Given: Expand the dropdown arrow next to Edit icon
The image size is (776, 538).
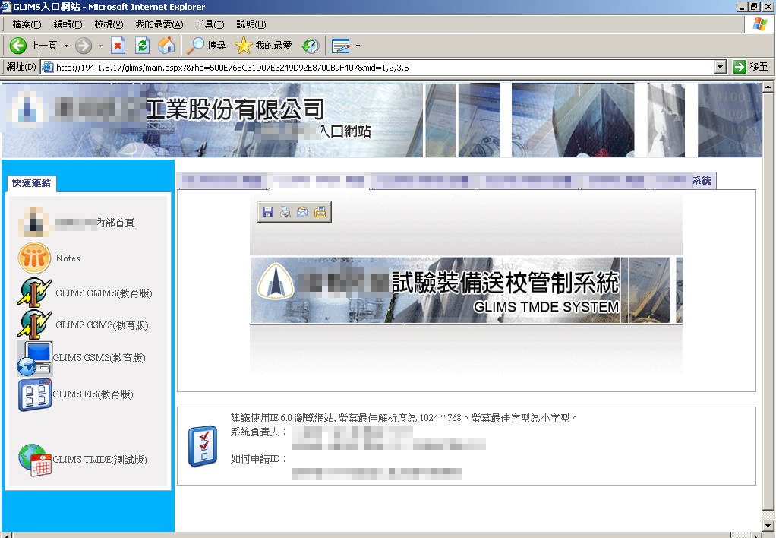Looking at the screenshot, I should 358,46.
